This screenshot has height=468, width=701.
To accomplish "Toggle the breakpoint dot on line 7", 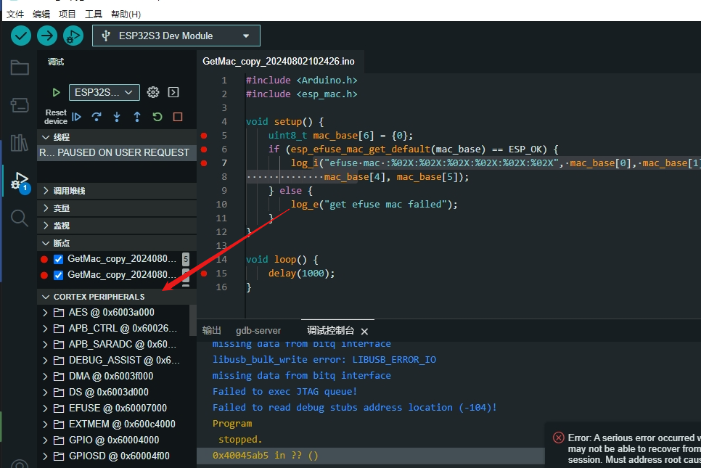I will [204, 163].
